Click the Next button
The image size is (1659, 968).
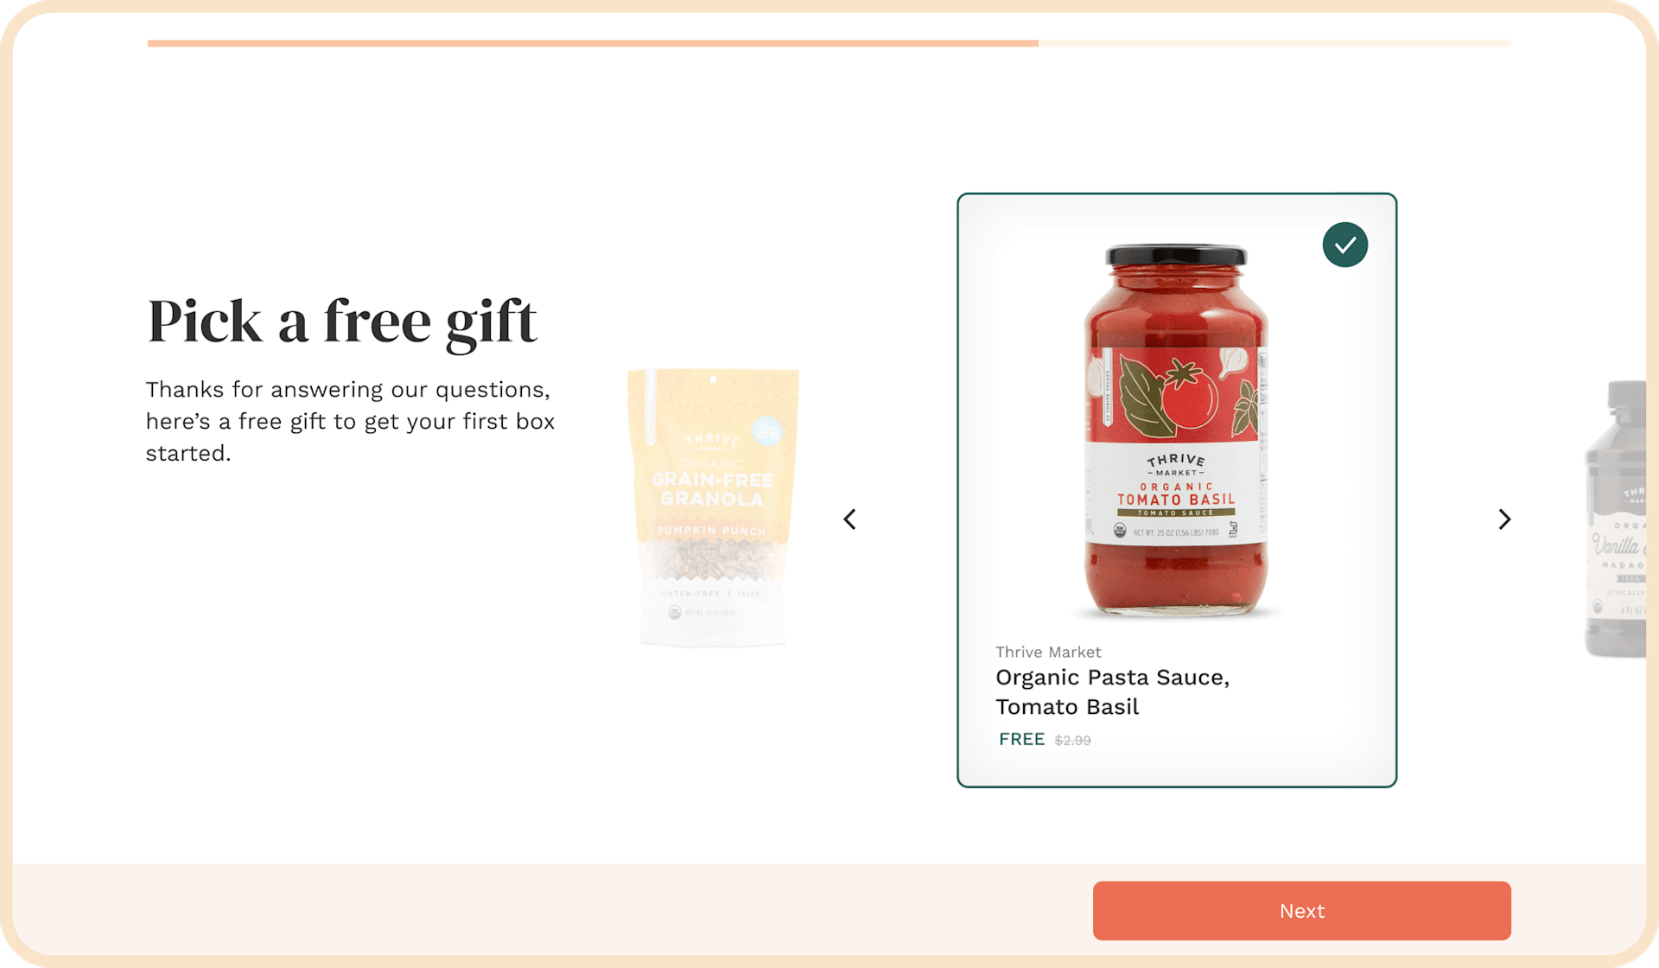point(1301,910)
